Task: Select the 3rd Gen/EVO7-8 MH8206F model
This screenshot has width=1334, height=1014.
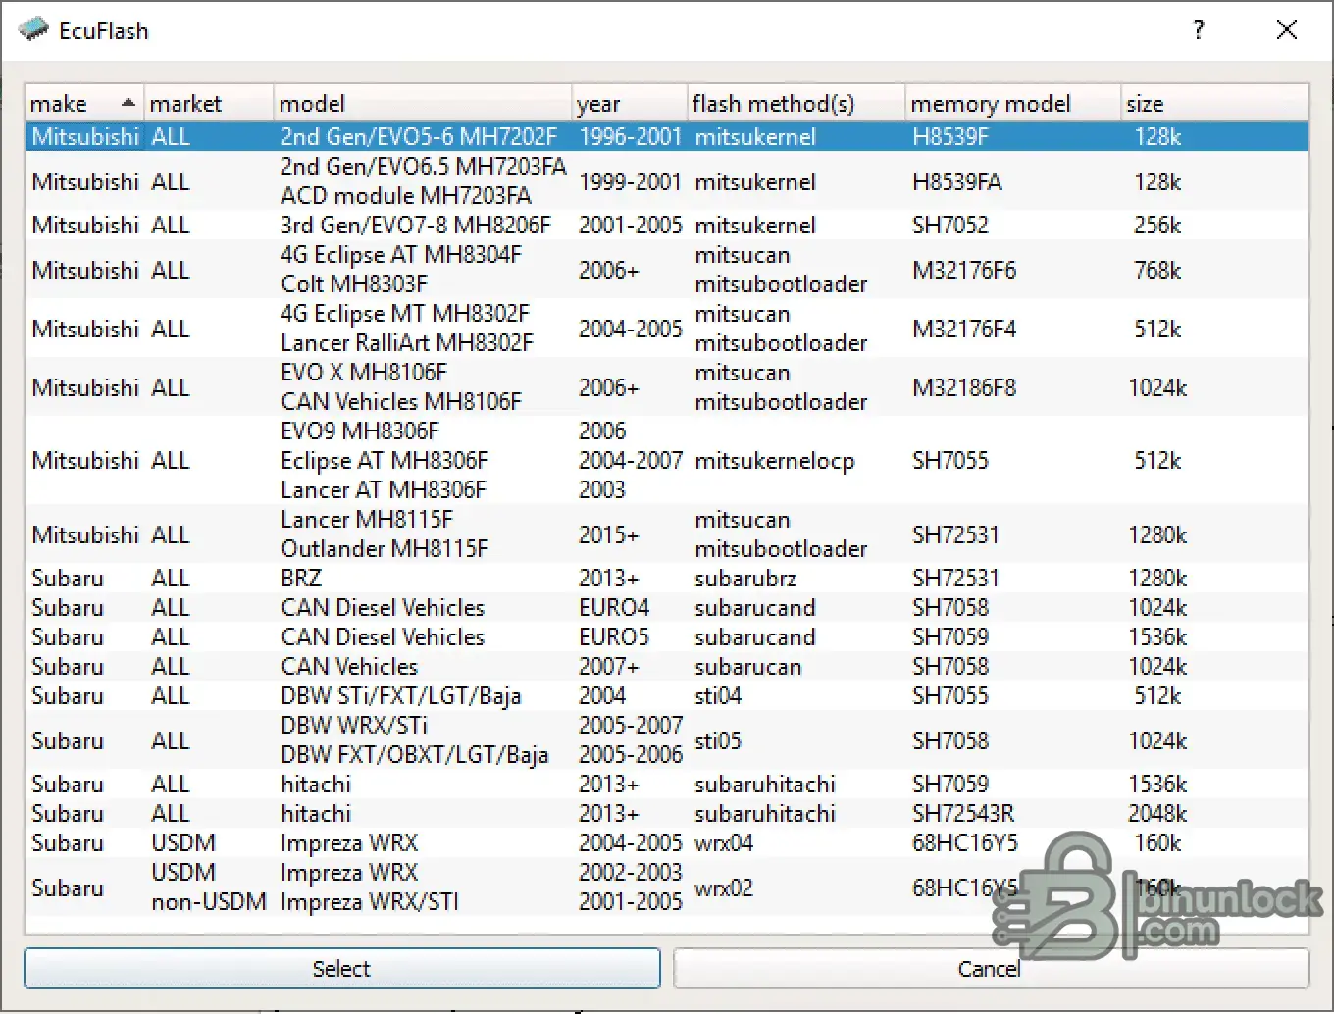Action: [x=416, y=225]
